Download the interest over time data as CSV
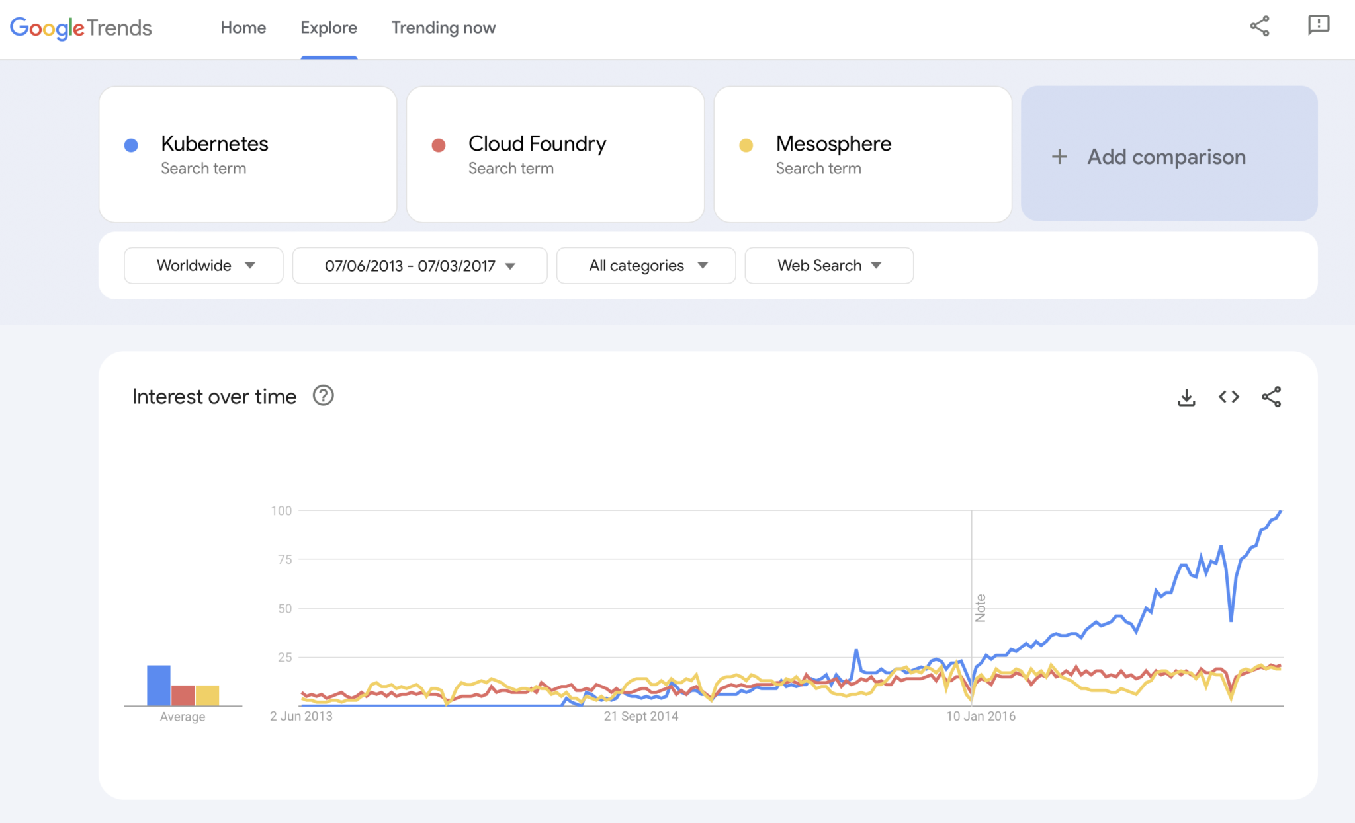The image size is (1355, 823). (x=1186, y=397)
